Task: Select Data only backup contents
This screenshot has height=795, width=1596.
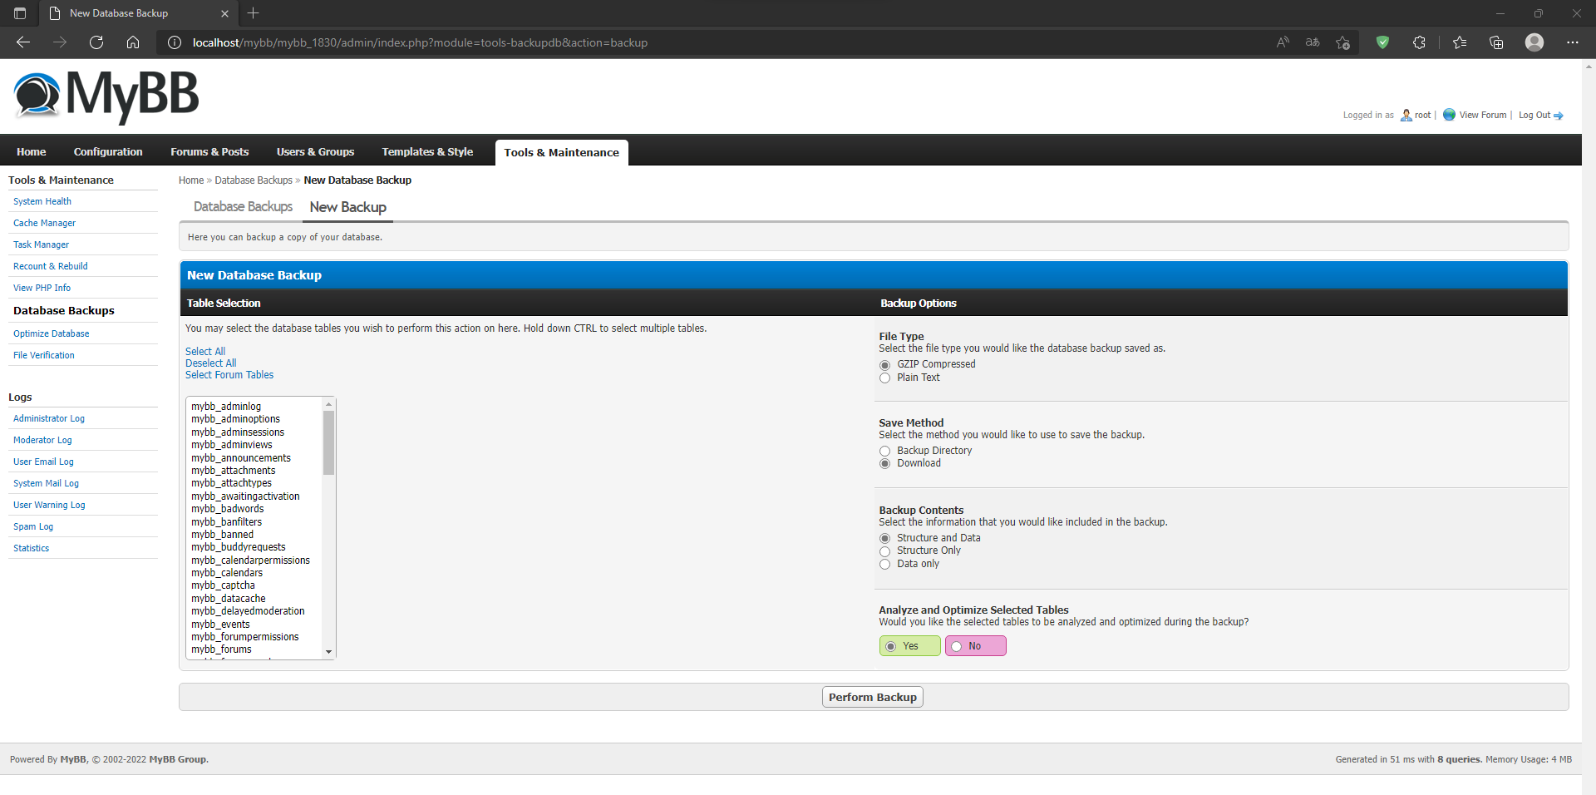Action: tap(884, 565)
